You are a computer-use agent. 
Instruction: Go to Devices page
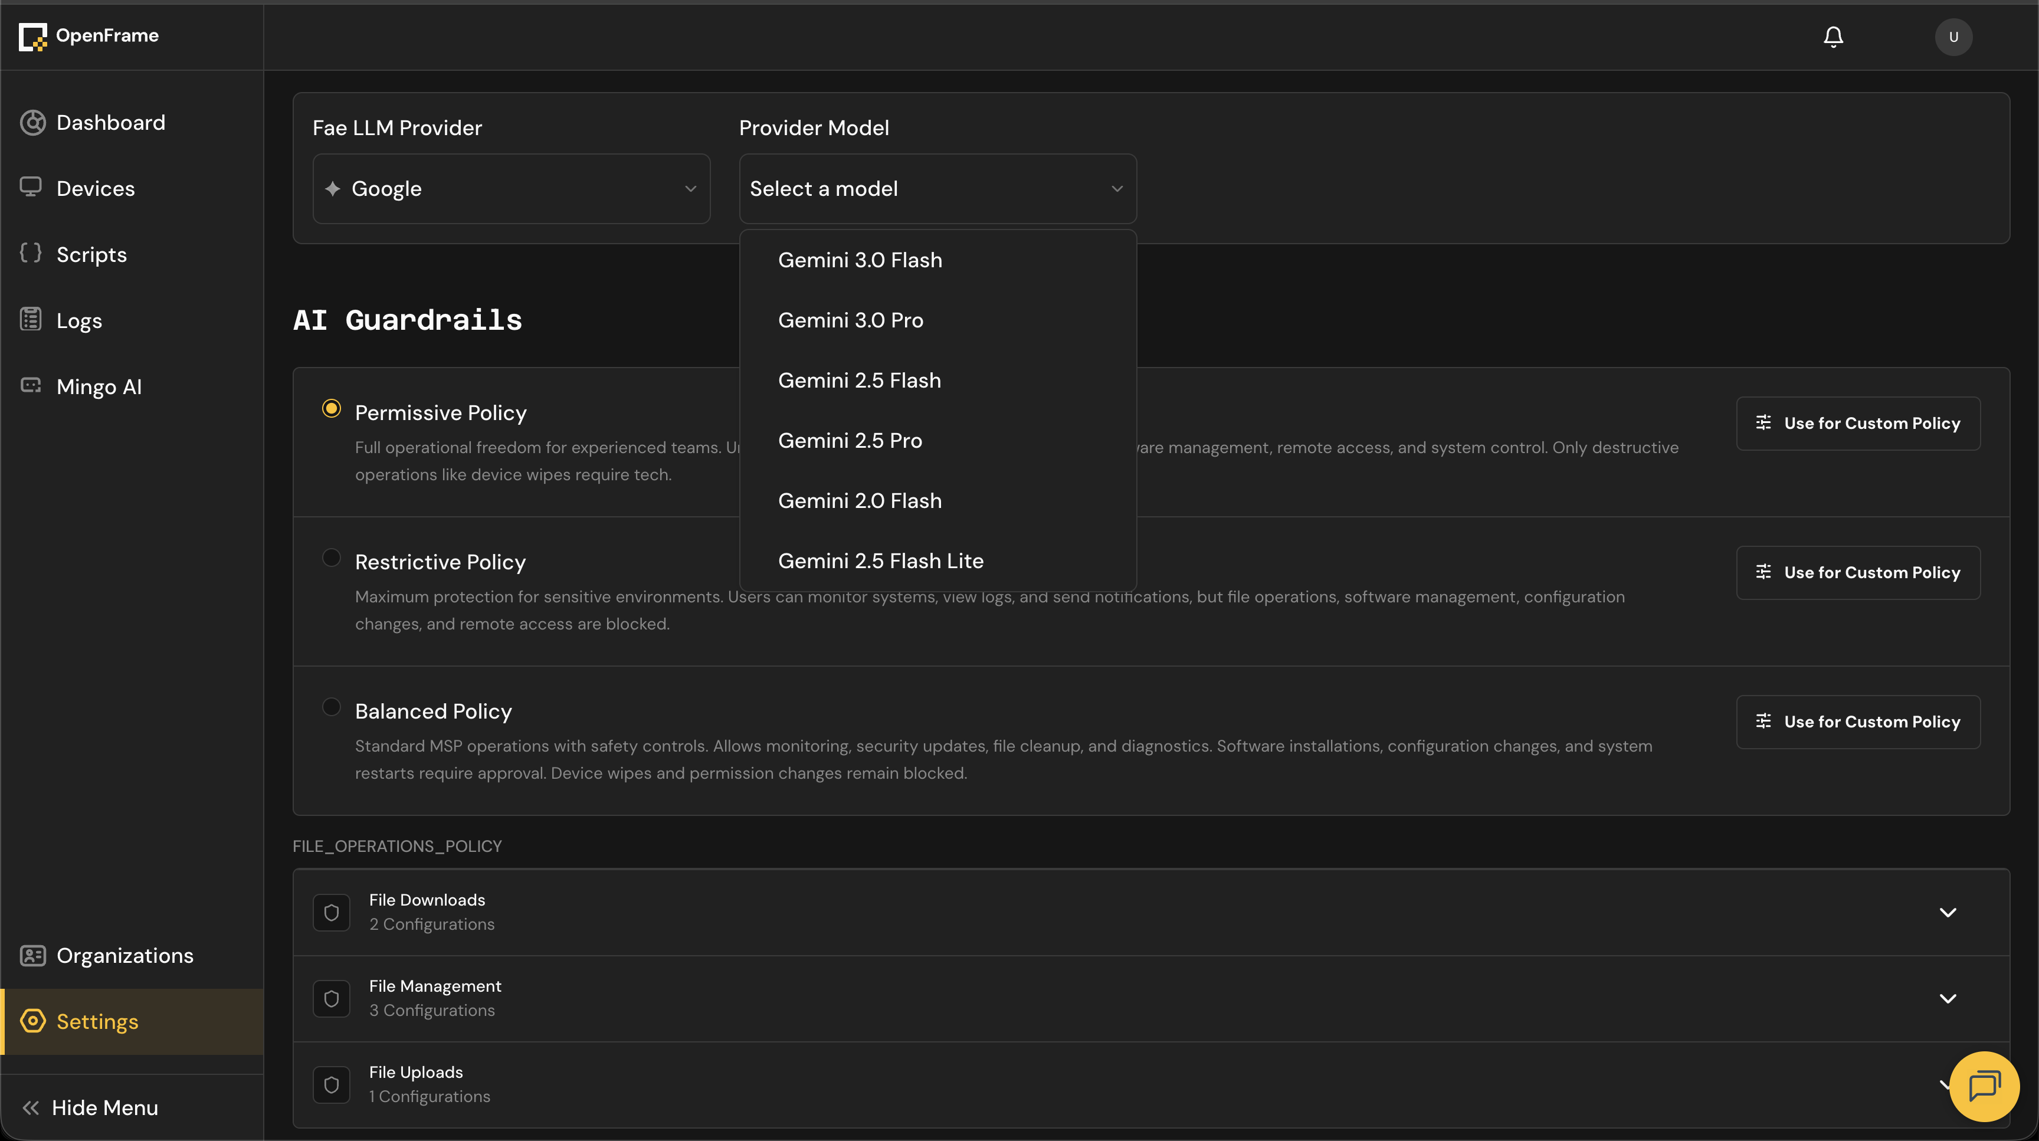click(132, 188)
